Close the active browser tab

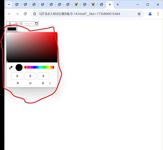pyautogui.click(x=110, y=5)
